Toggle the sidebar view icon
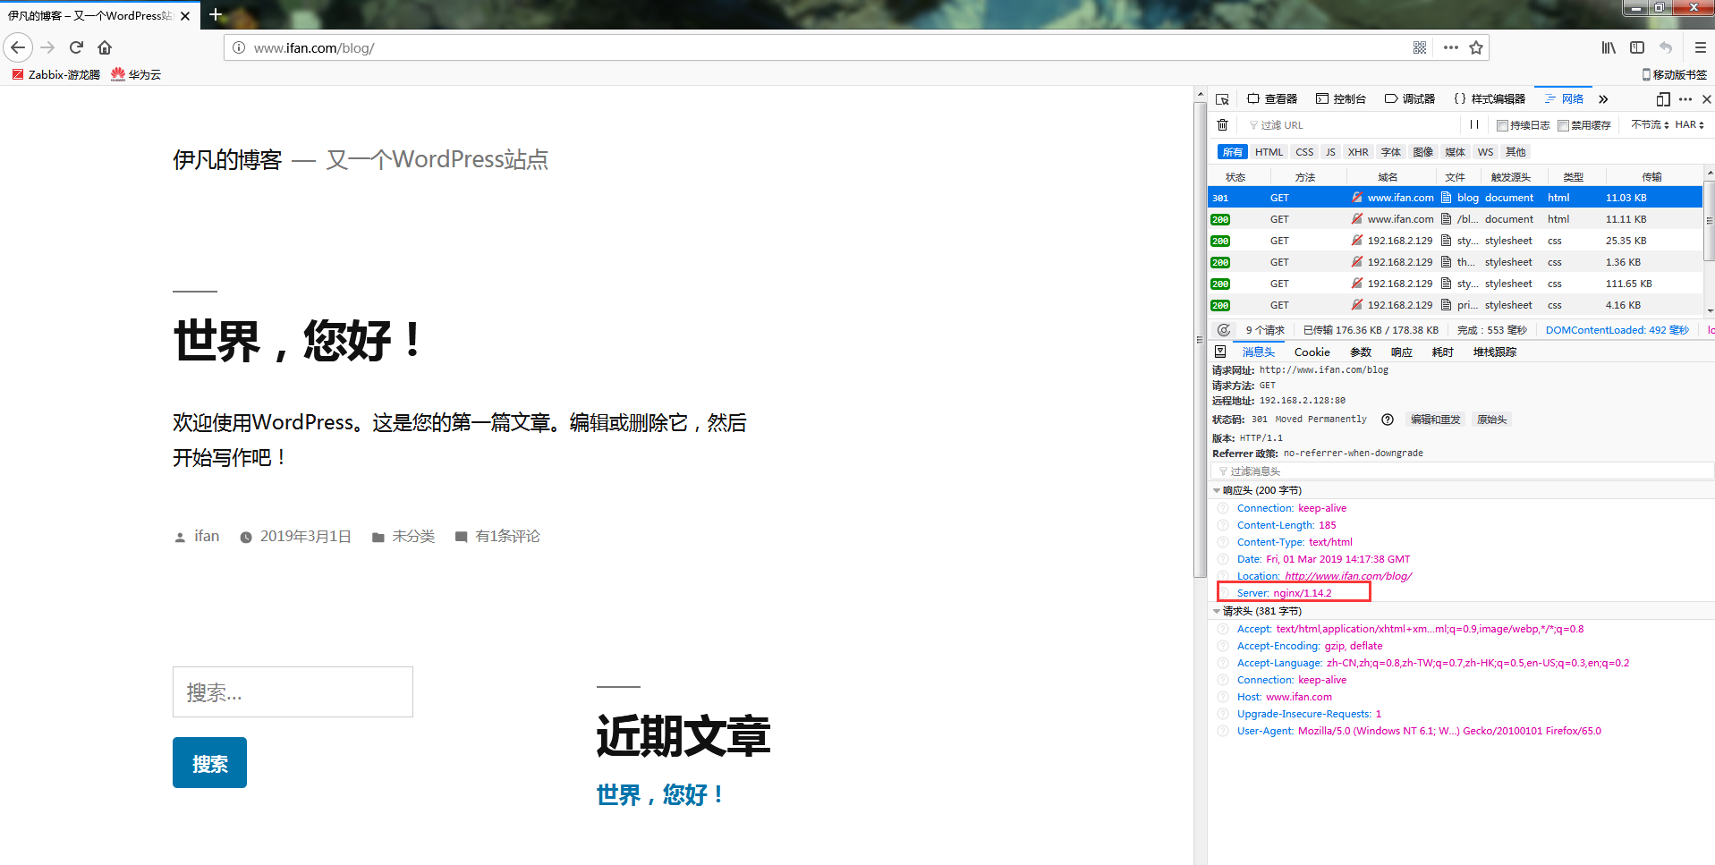 pos(1637,47)
